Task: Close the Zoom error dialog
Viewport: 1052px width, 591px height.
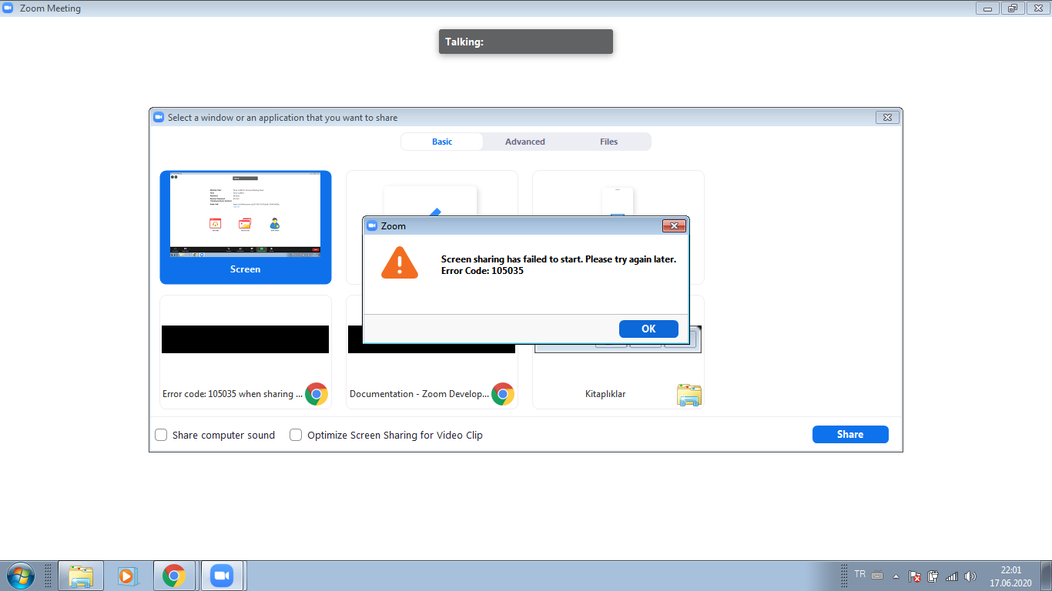Action: [x=674, y=225]
